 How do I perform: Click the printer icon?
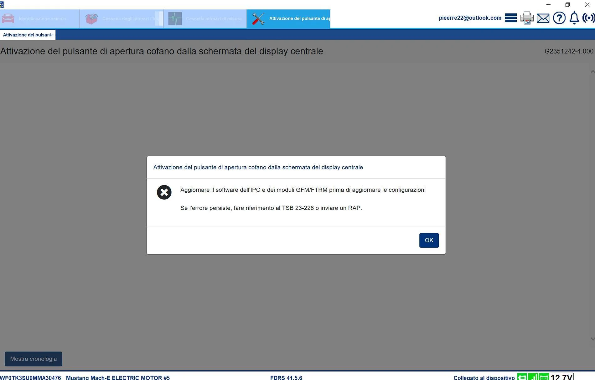[527, 18]
